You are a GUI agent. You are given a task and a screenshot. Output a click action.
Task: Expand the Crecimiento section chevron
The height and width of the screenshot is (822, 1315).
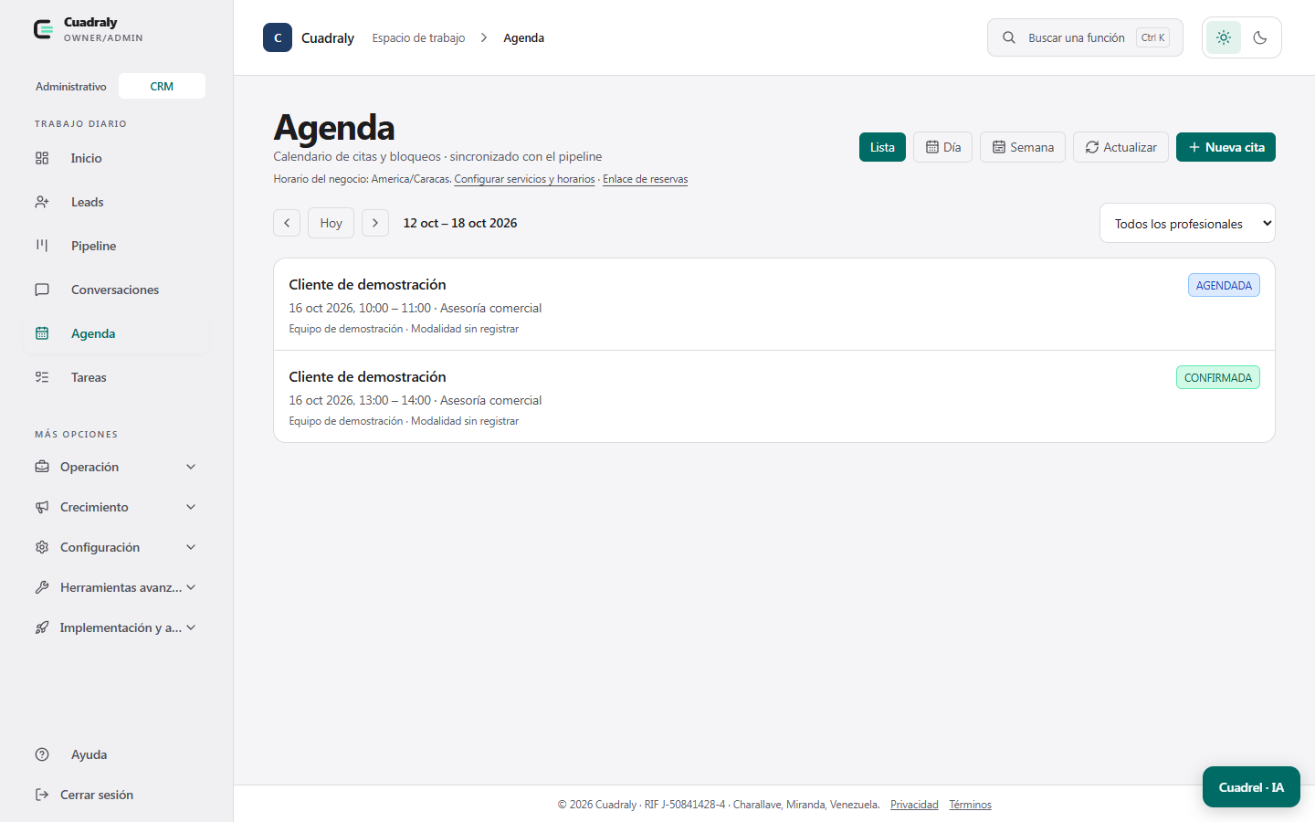coord(191,507)
